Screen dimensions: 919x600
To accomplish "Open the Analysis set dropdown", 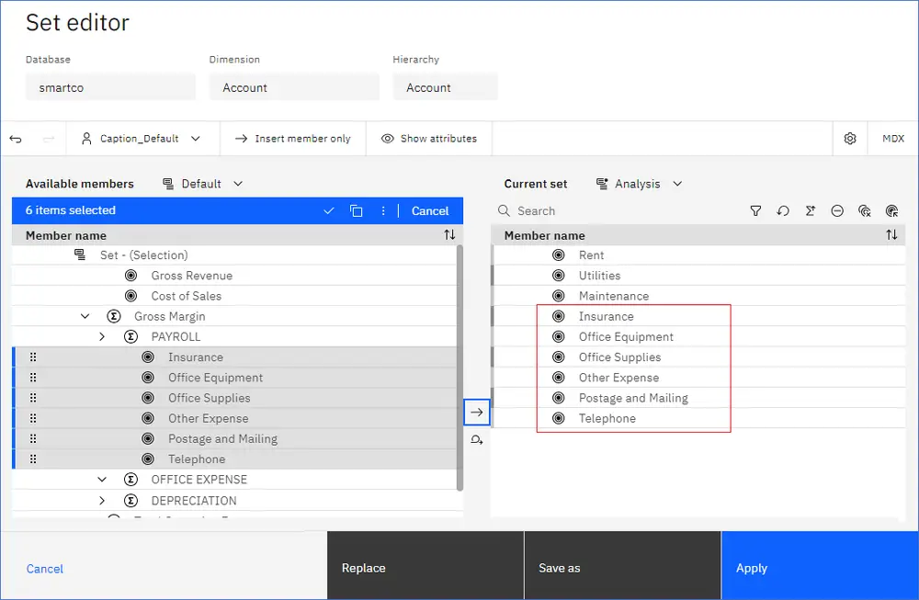I will pyautogui.click(x=639, y=184).
